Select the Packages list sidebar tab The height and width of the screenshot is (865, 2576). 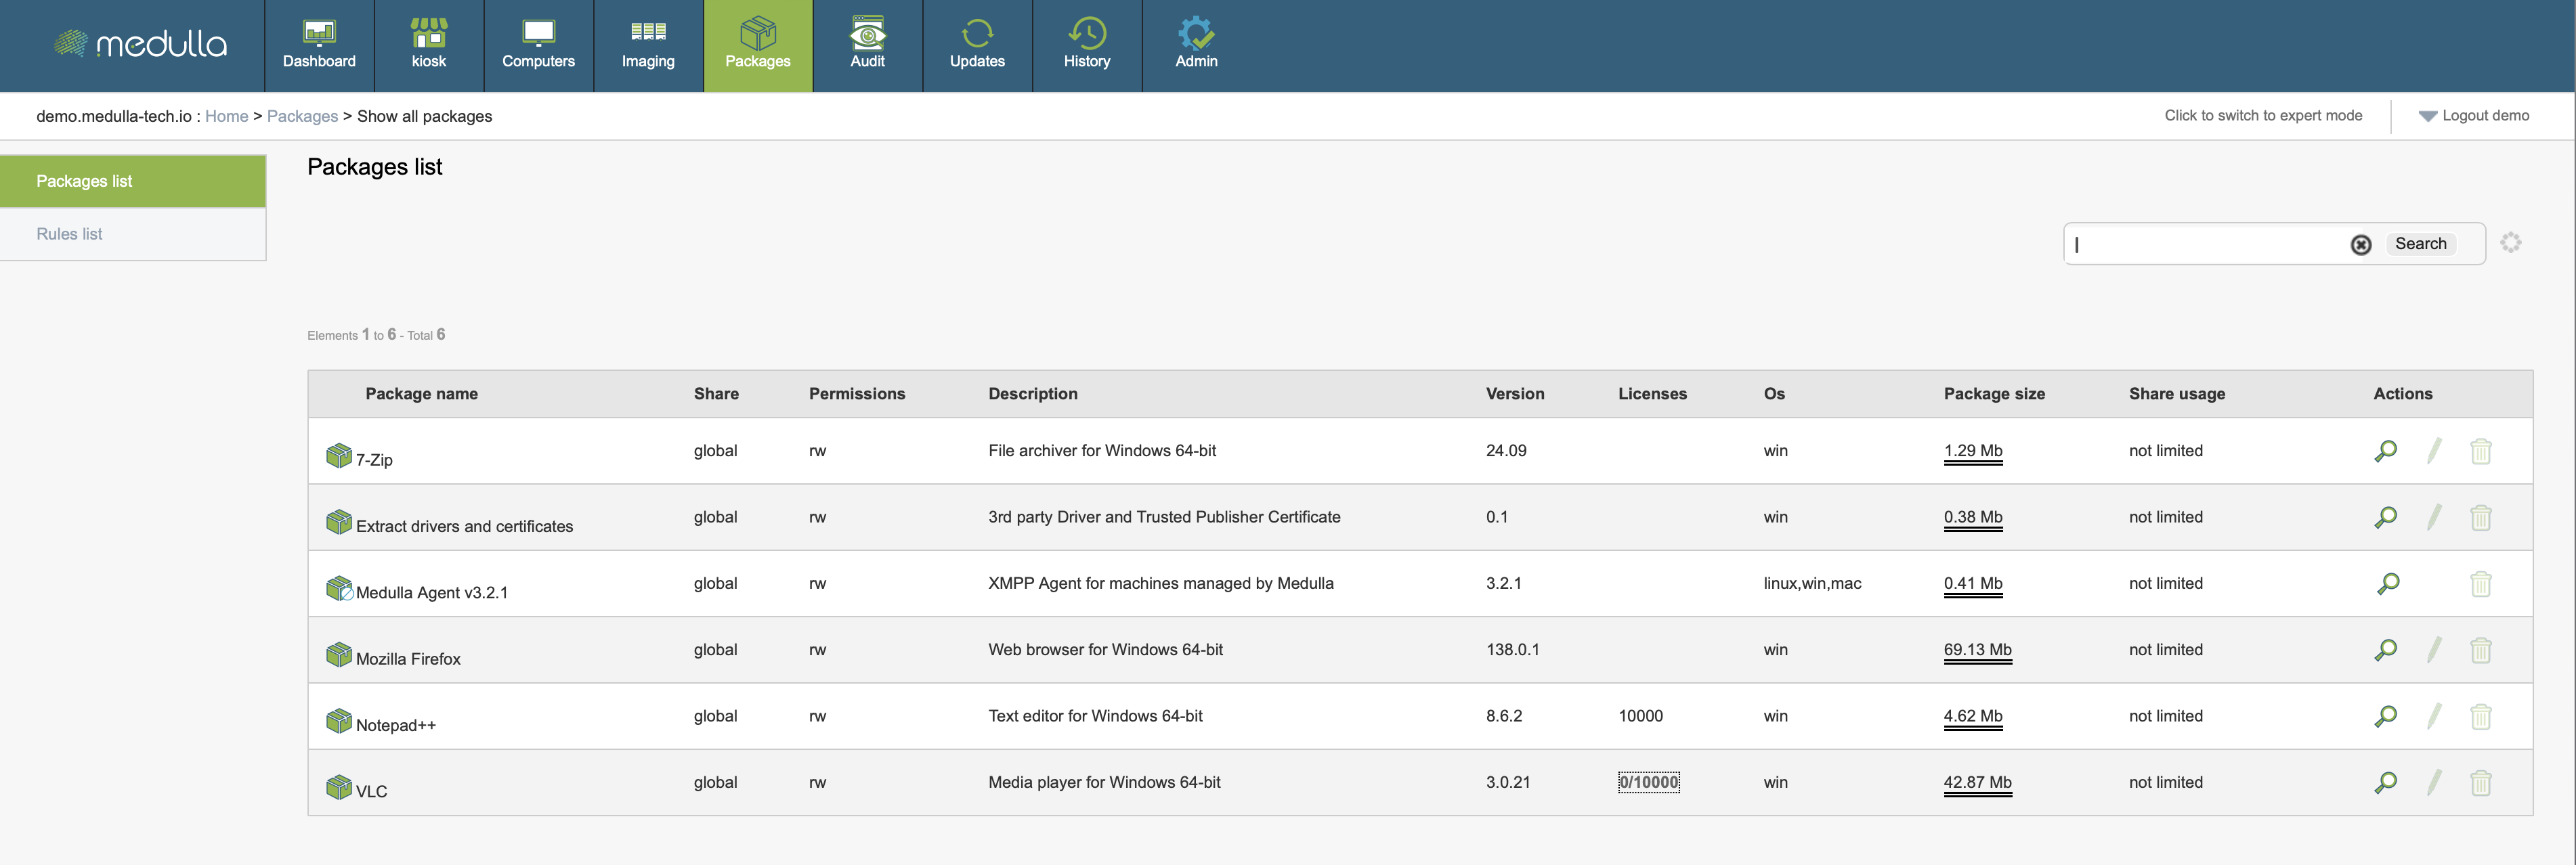point(85,181)
